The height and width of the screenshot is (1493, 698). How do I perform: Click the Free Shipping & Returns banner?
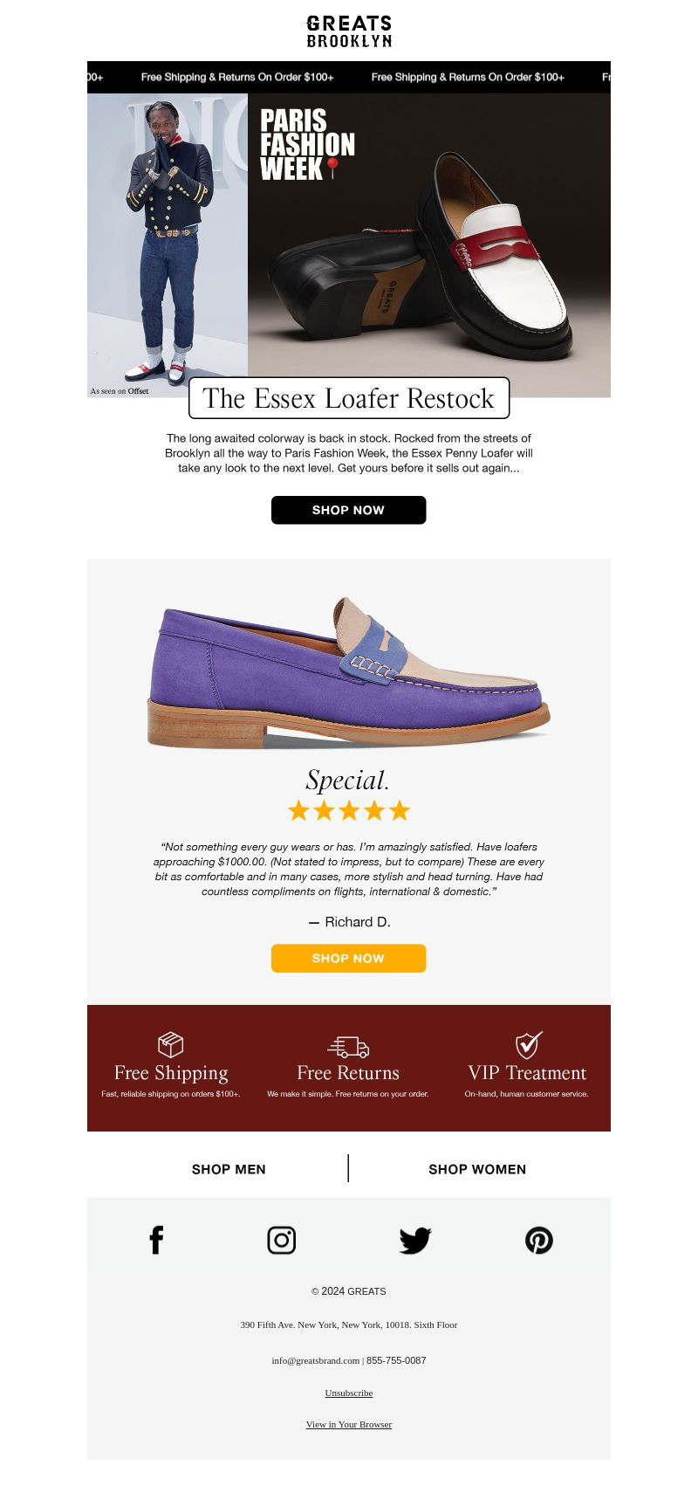(349, 77)
